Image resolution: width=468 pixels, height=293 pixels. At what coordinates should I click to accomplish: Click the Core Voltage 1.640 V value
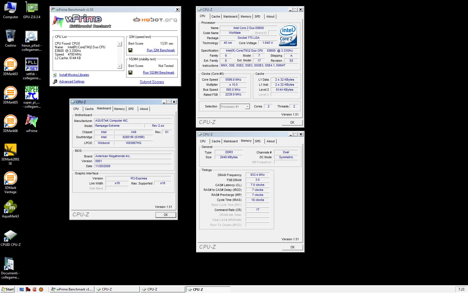(x=267, y=43)
